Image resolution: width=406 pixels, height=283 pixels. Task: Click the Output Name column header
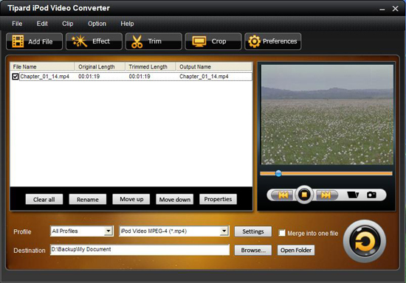click(x=214, y=66)
